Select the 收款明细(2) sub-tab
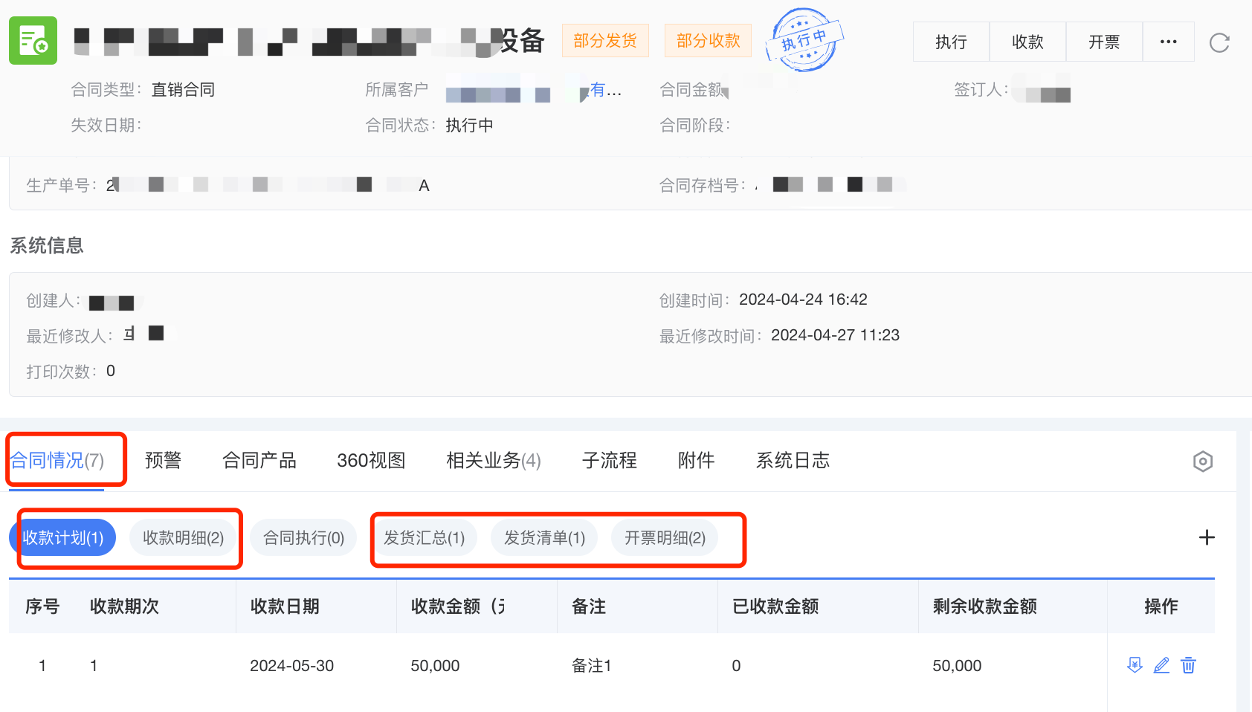Viewport: 1252px width, 712px height. point(183,538)
